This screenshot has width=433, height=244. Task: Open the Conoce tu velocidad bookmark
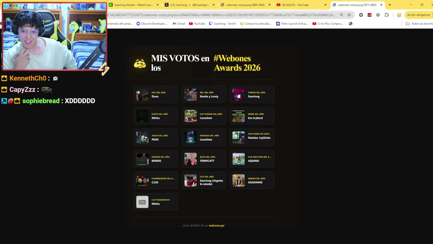pyautogui.click(x=255, y=24)
